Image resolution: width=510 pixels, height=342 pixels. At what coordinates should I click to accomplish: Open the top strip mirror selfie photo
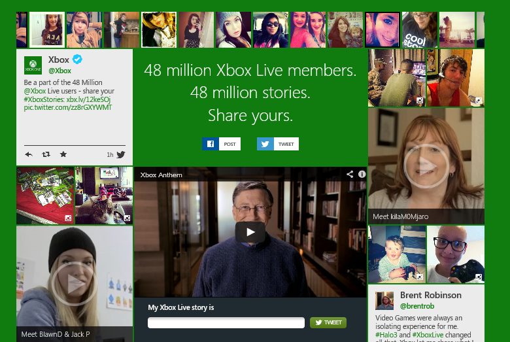[x=196, y=29]
